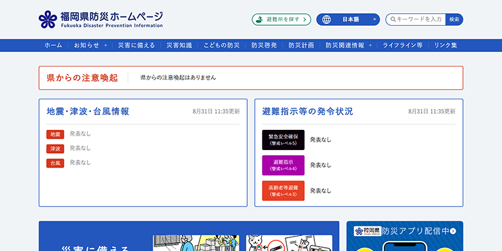Click the キーワードを入力 search field
The image size is (502, 251).
pos(415,19)
